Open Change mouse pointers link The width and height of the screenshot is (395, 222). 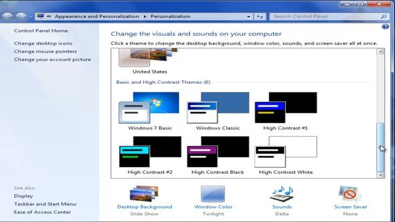point(45,51)
